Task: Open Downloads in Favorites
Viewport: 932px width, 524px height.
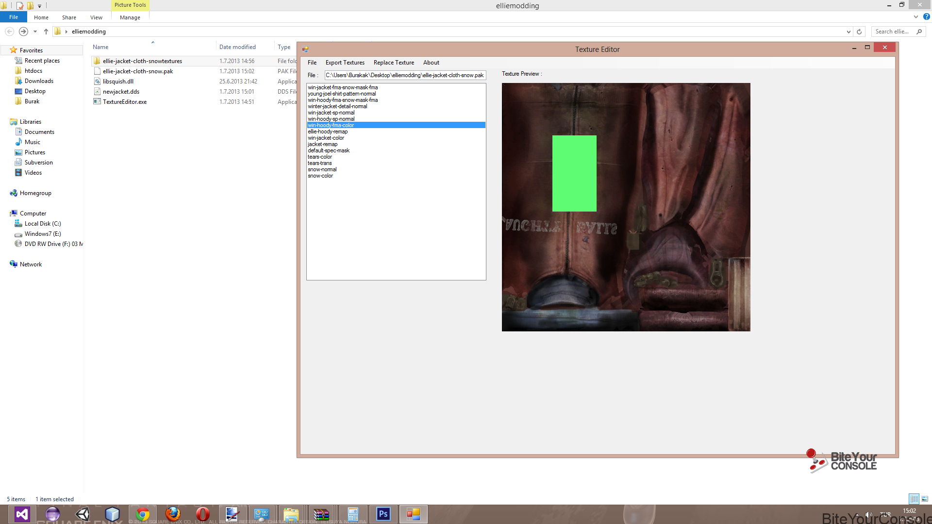Action: tap(39, 81)
